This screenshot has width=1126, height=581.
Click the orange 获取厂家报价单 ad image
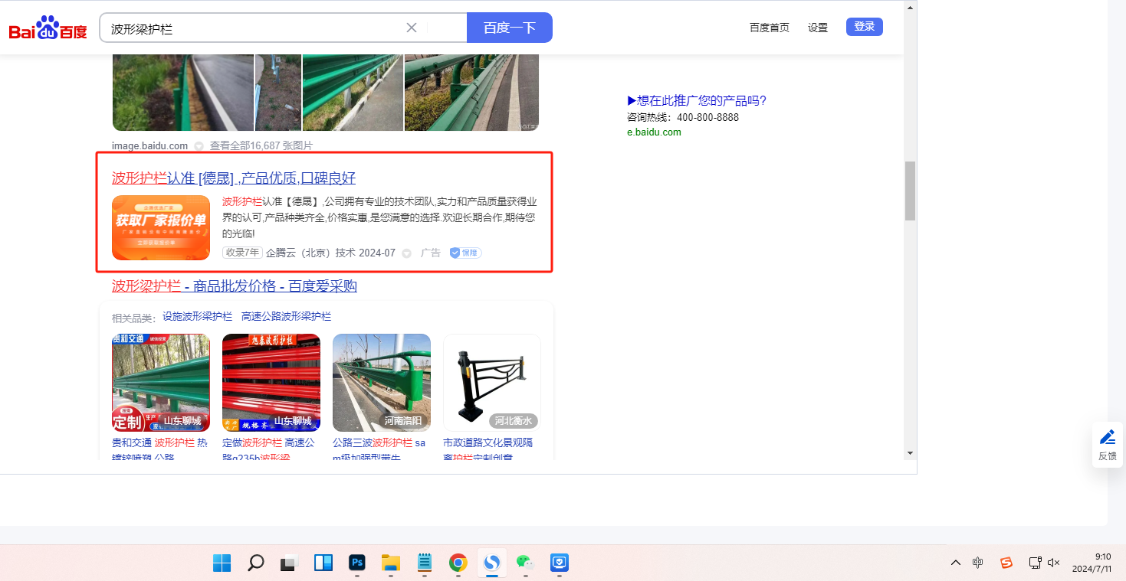pyautogui.click(x=161, y=228)
